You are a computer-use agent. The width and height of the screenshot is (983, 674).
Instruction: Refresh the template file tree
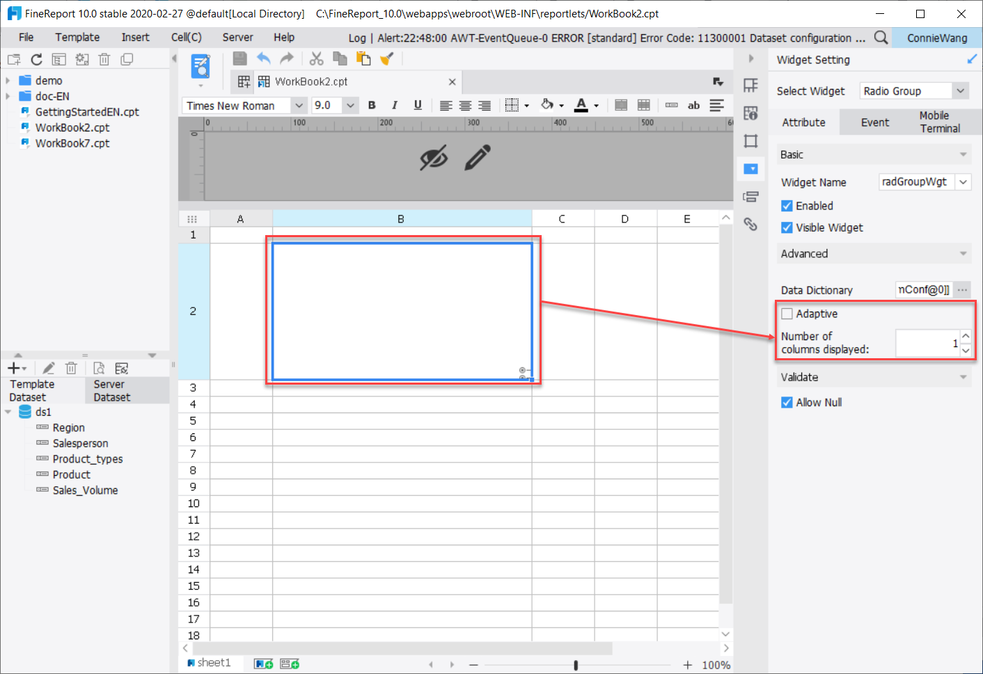37,60
